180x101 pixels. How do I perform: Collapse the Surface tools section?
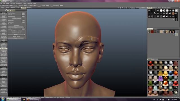4,12
